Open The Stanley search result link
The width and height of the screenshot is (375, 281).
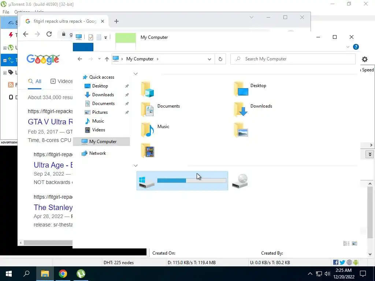coord(53,207)
